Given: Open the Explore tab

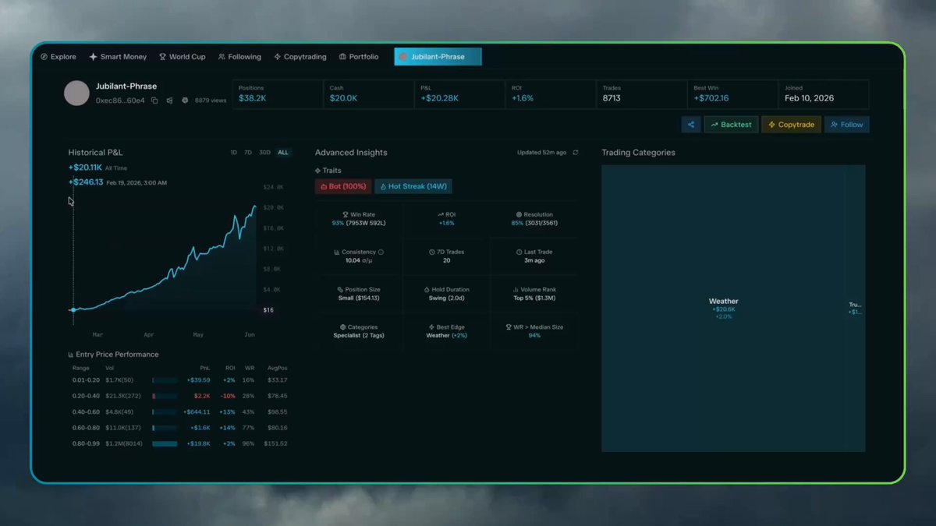Looking at the screenshot, I should pyautogui.click(x=58, y=57).
